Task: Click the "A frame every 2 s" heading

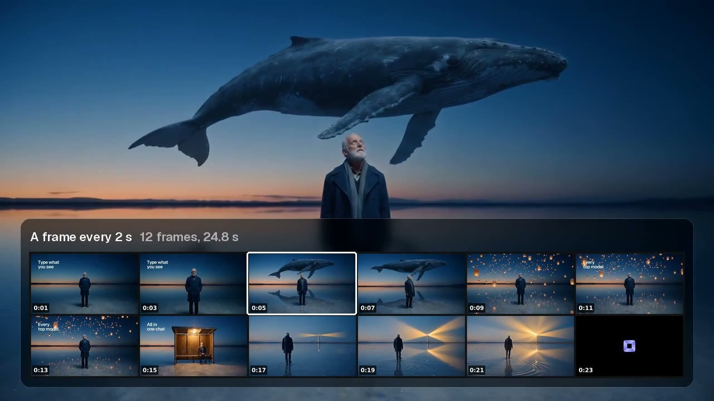Action: (x=81, y=237)
